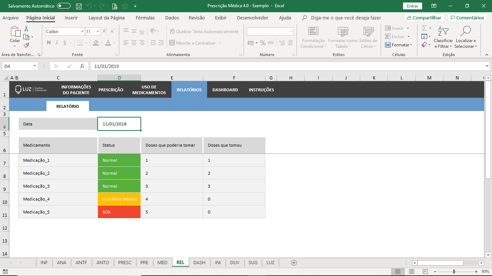Click the Thousands separator 000 icon

271,43
